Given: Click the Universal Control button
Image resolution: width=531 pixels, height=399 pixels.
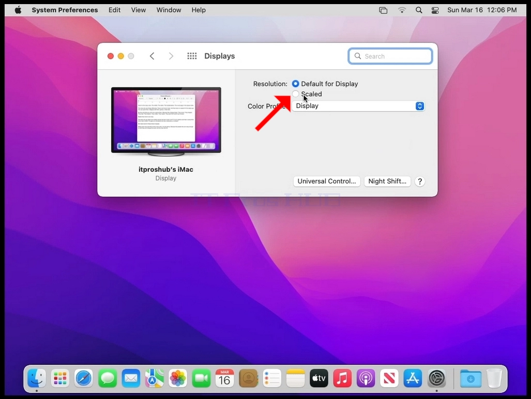Looking at the screenshot, I should click(x=327, y=181).
